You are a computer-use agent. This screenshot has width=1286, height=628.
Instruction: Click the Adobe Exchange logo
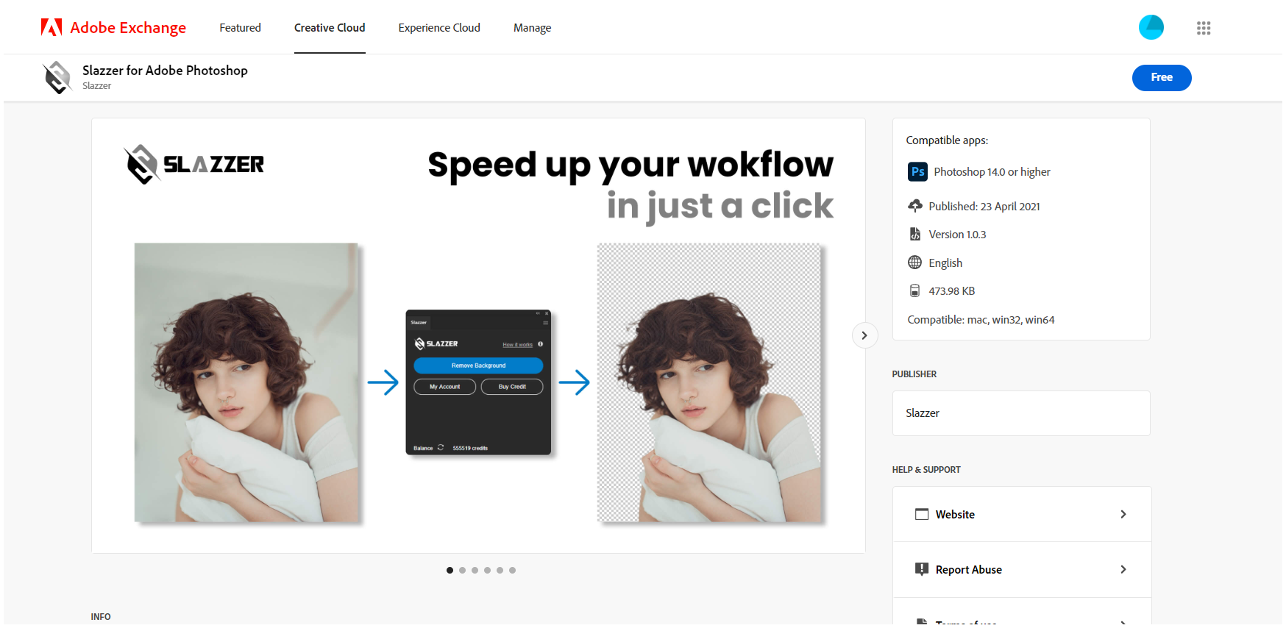[51, 28]
